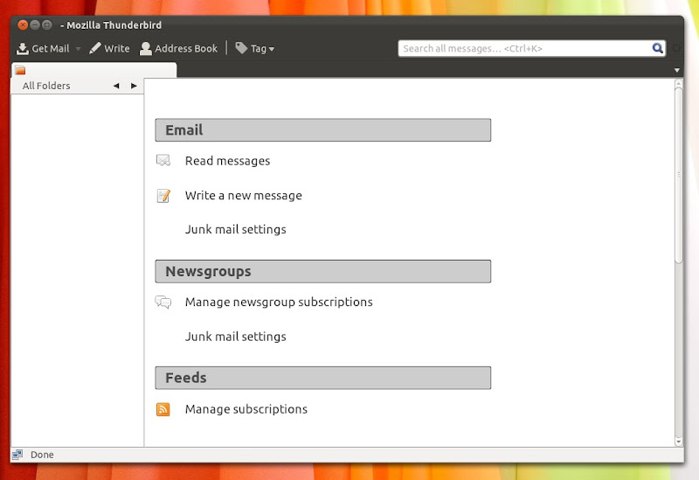Click the All Folders header label
The image size is (699, 480).
pos(46,86)
